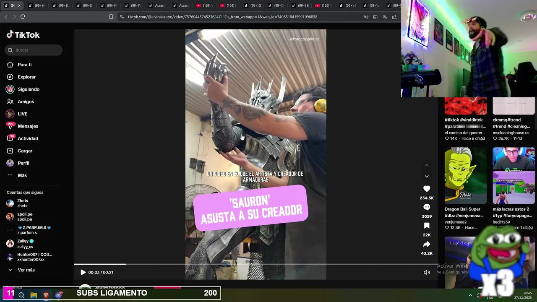Share video with arrow icon
This screenshot has width=537, height=302.
[x=427, y=244]
